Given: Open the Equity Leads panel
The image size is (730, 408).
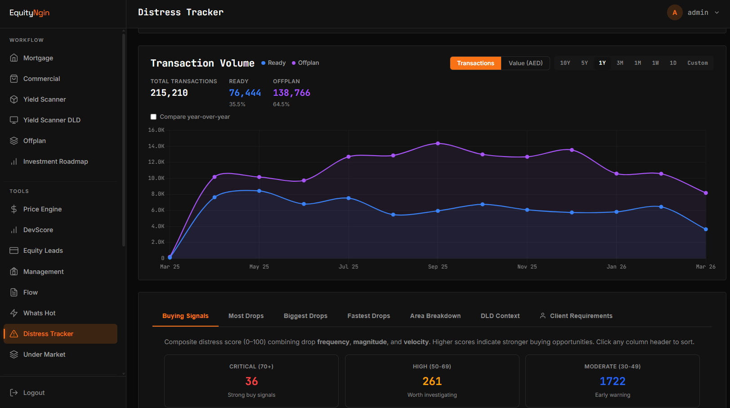Looking at the screenshot, I should coord(43,250).
